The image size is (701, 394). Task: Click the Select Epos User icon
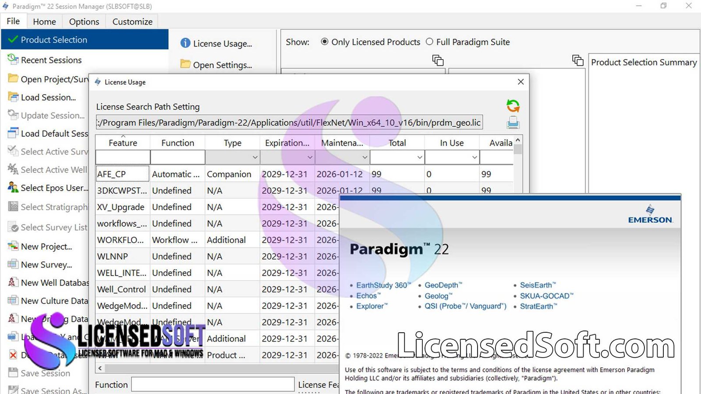13,187
